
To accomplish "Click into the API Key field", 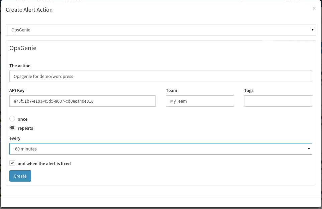I will tap(82, 101).
